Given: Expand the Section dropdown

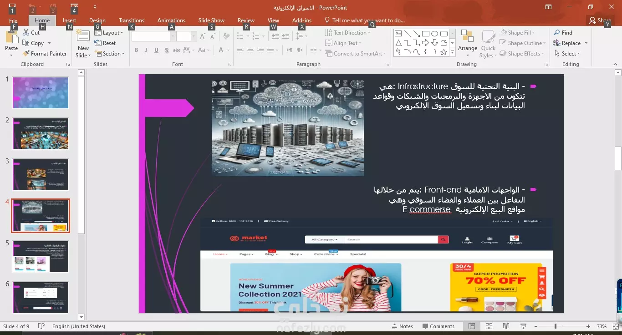Looking at the screenshot, I should click(x=110, y=54).
